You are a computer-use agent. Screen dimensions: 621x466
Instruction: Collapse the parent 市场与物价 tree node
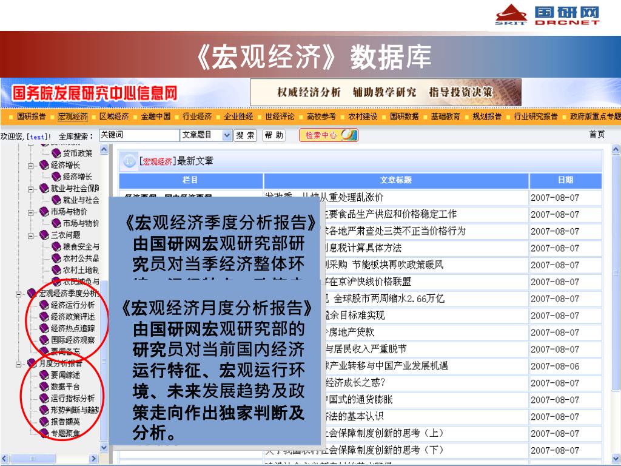(x=30, y=212)
